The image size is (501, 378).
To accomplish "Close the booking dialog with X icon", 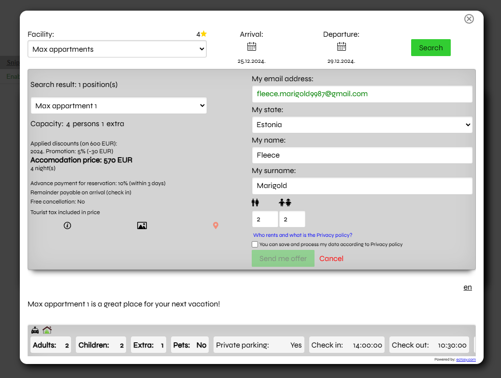I will [x=469, y=19].
